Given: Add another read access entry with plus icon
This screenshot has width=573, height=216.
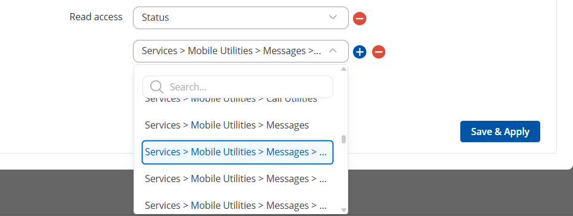Looking at the screenshot, I should coord(360,52).
